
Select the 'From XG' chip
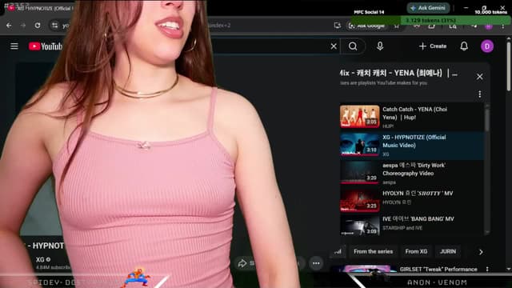point(416,251)
